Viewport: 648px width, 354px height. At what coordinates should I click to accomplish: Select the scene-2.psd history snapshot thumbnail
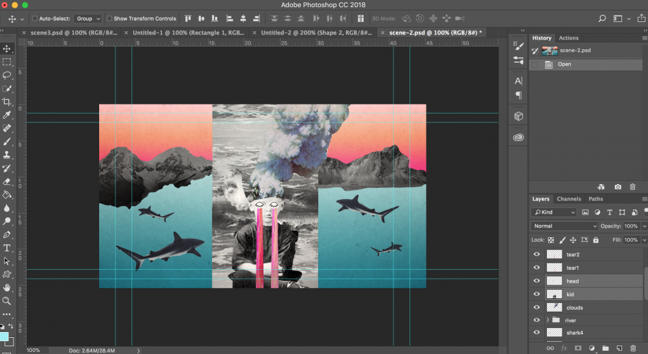pyautogui.click(x=550, y=51)
